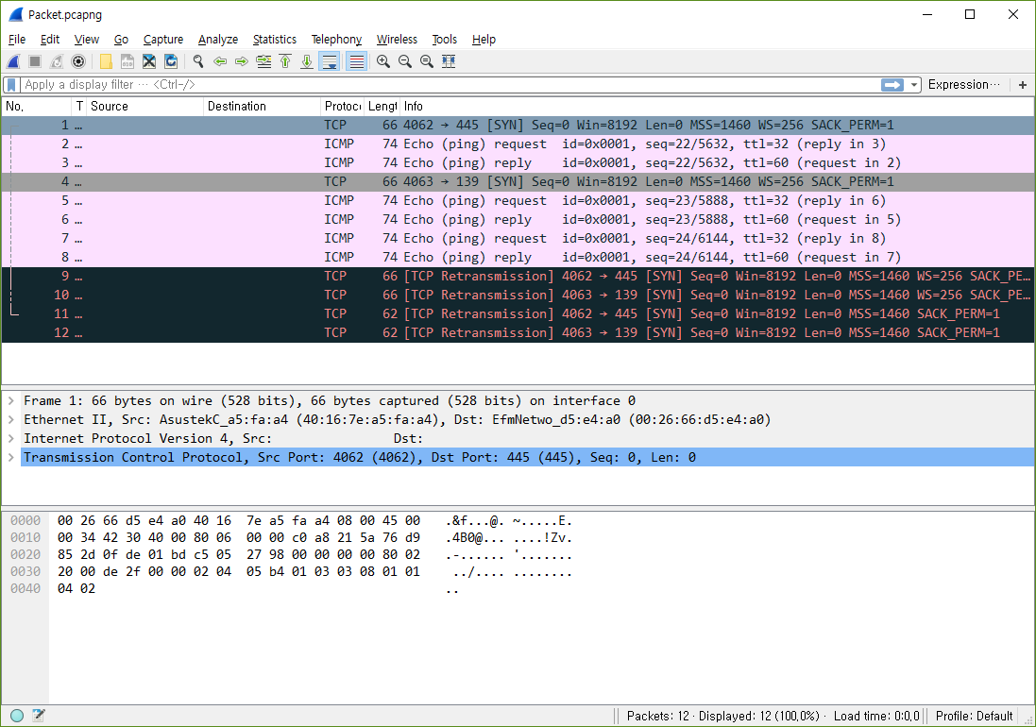Open capture file properties in status bar
Viewport: 1036px width, 727px height.
[x=39, y=715]
